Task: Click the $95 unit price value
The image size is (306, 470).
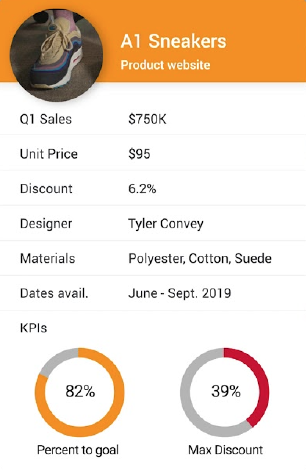Action: point(139,154)
